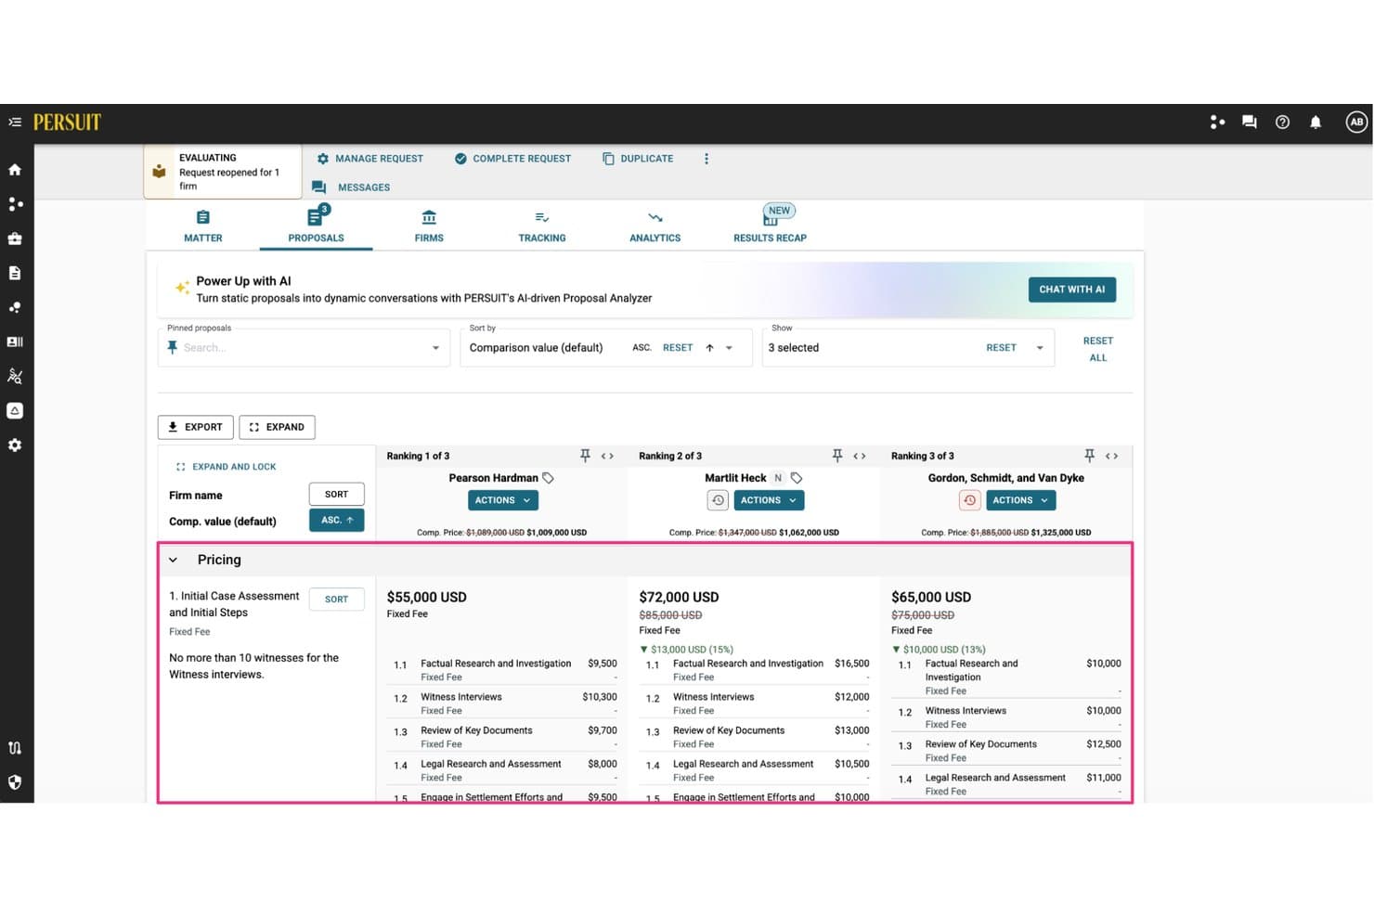The width and height of the screenshot is (1374, 916).
Task: Open the notifications bell
Action: coord(1316,123)
